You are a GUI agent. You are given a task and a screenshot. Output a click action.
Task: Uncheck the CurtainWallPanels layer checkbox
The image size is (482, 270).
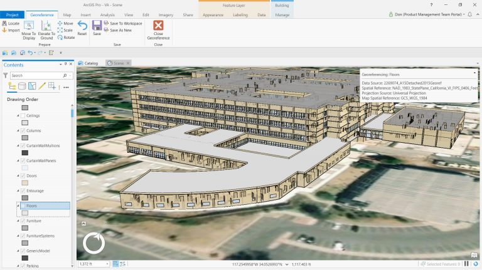23,161
